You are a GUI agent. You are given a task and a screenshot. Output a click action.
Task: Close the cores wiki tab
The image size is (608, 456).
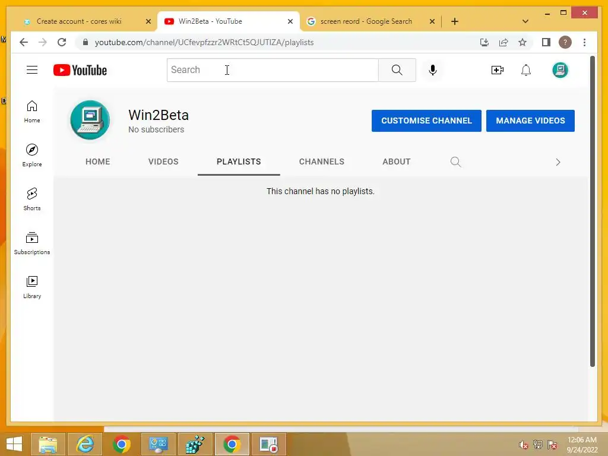pyautogui.click(x=148, y=22)
